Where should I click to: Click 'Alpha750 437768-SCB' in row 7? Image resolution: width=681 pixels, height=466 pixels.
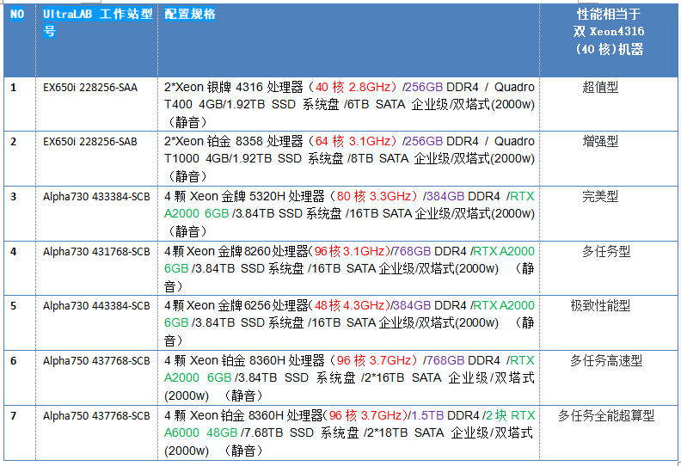96,416
